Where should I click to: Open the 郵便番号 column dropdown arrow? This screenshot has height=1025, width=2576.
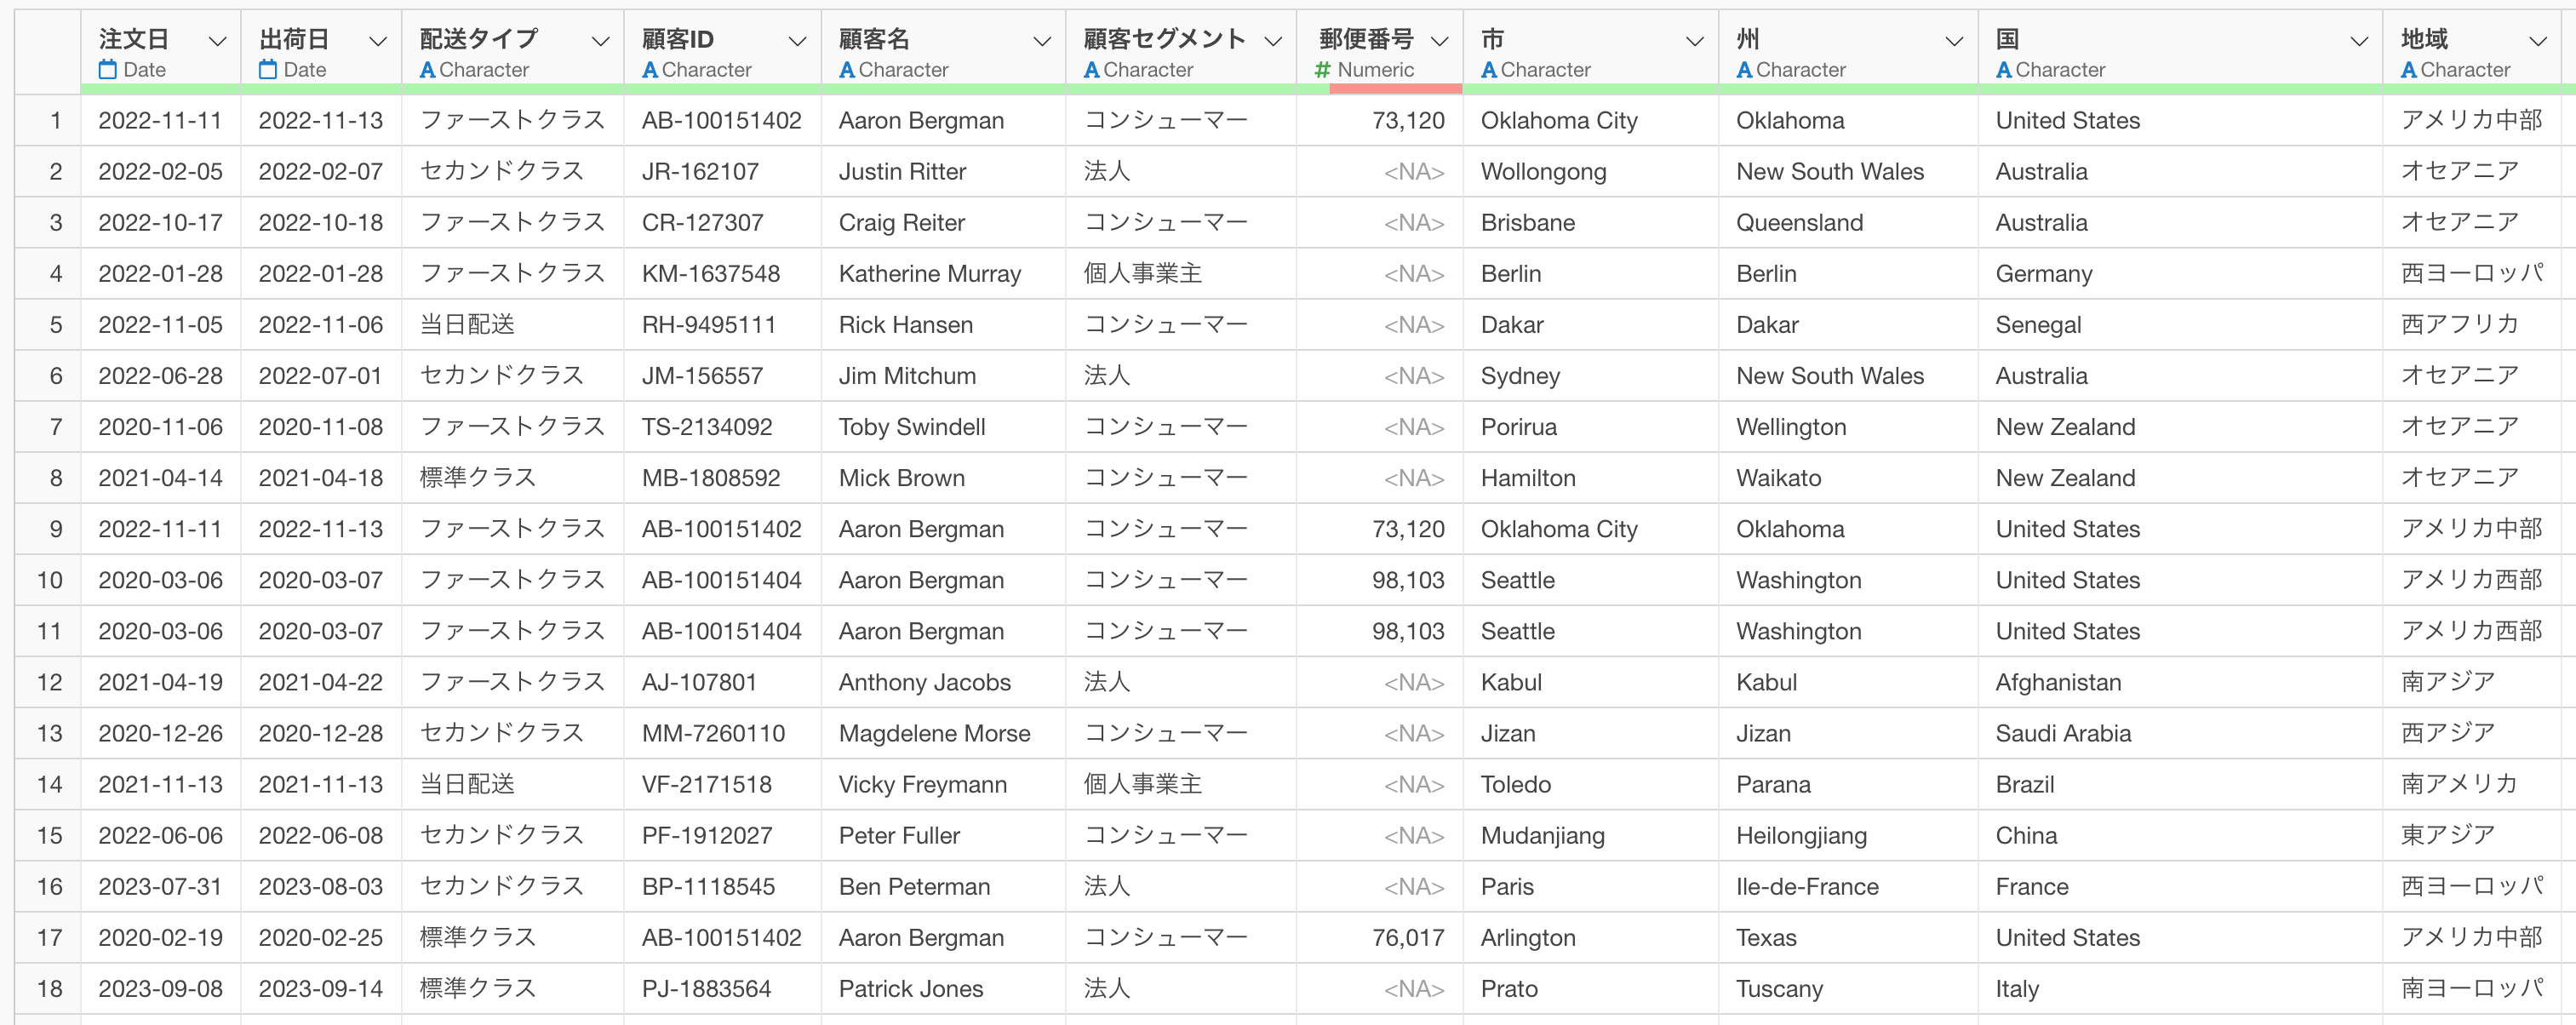point(1440,41)
